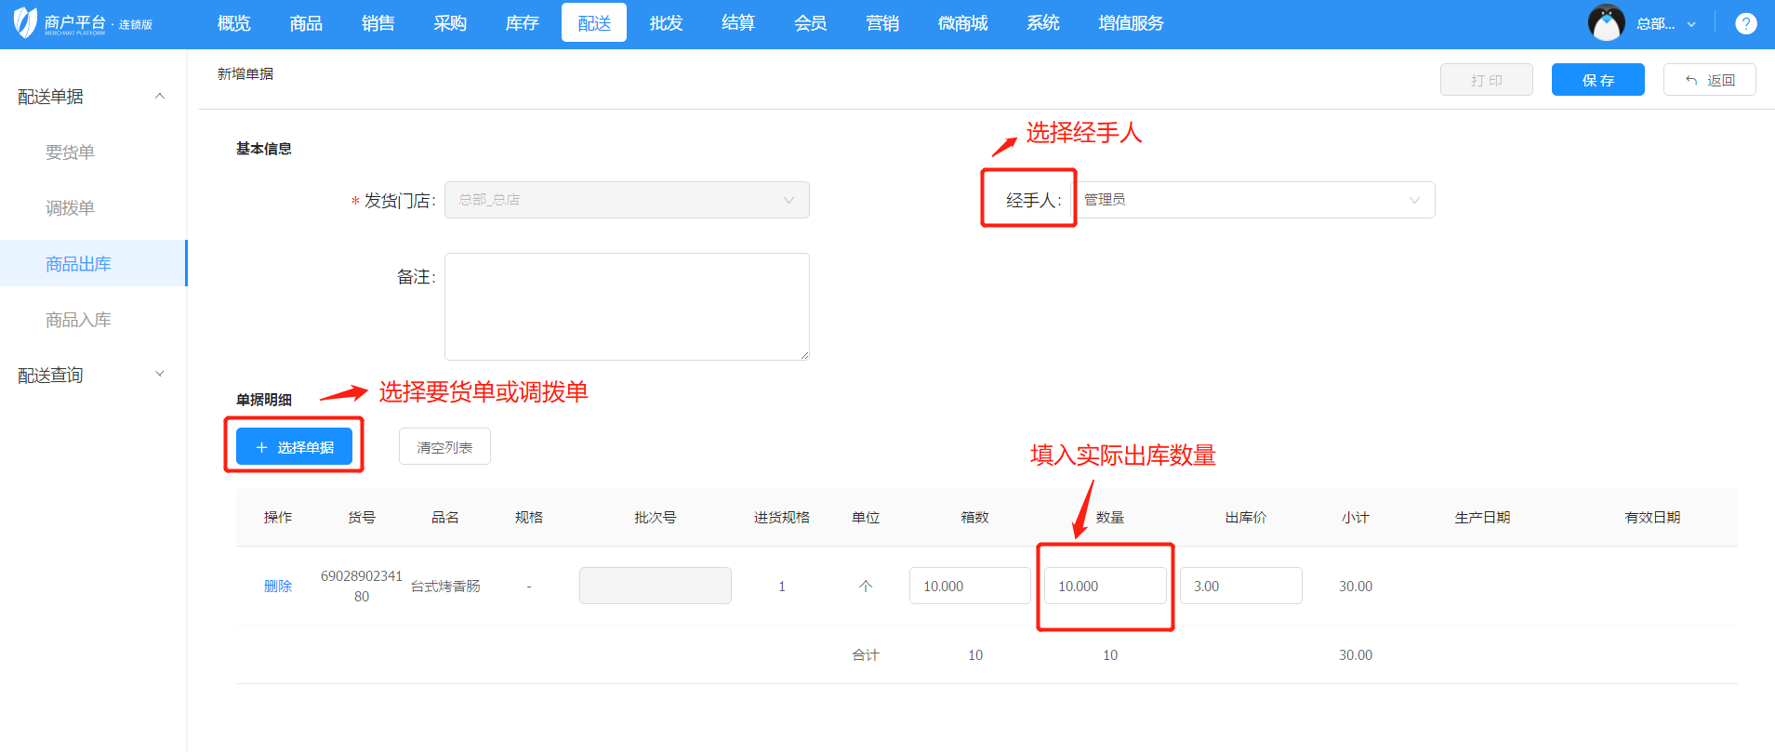Expand the account menu next to 总部
This screenshot has width=1775, height=752.
[1691, 24]
